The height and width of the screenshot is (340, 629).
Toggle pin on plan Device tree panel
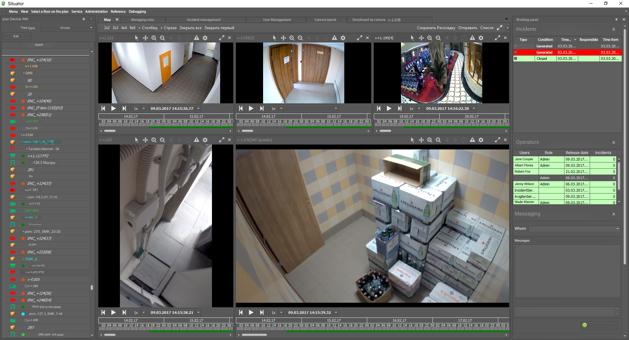pyautogui.click(x=84, y=19)
